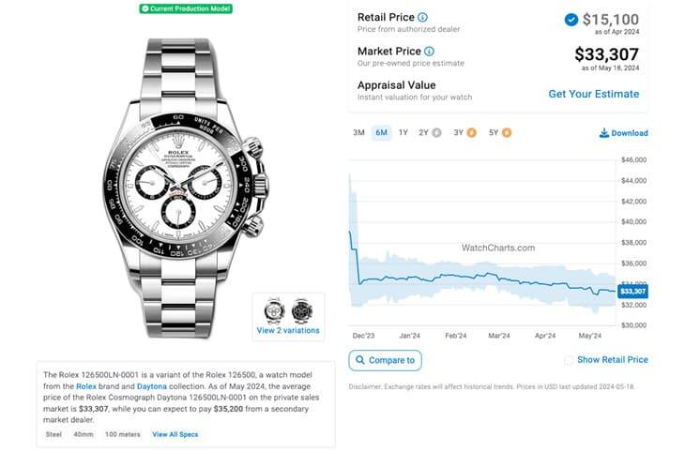The image size is (685, 452).
Task: Expand View All Specs
Action: point(175,434)
